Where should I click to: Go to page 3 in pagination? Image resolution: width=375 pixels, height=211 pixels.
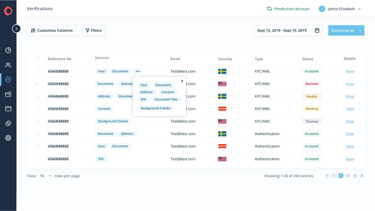pyautogui.click(x=348, y=176)
